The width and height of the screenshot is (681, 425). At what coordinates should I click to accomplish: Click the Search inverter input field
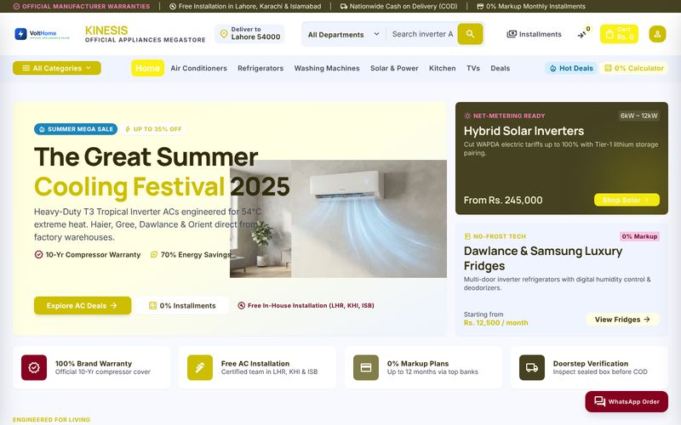tap(422, 34)
